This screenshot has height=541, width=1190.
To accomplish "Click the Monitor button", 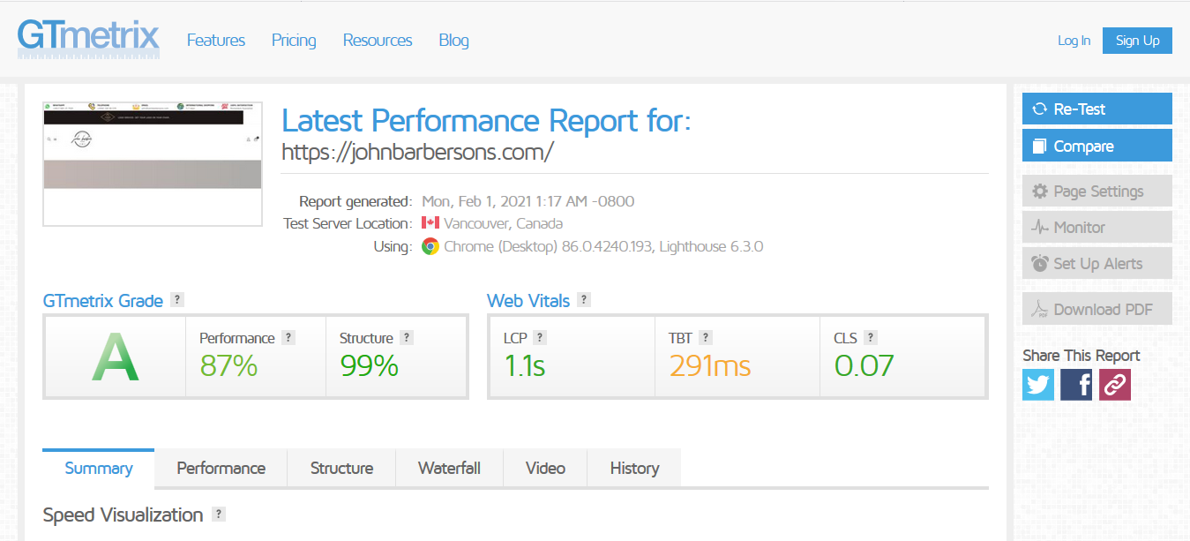I will pyautogui.click(x=1097, y=227).
